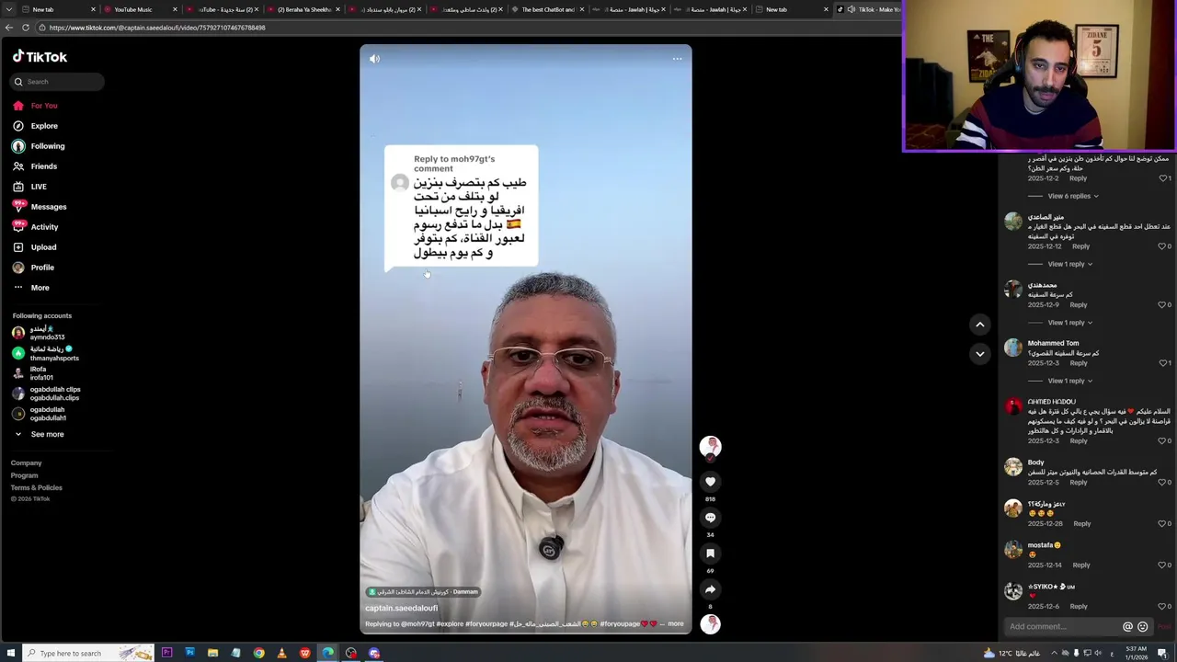The image size is (1177, 662).
Task: Open followed account aymndo313
Action: point(46,333)
